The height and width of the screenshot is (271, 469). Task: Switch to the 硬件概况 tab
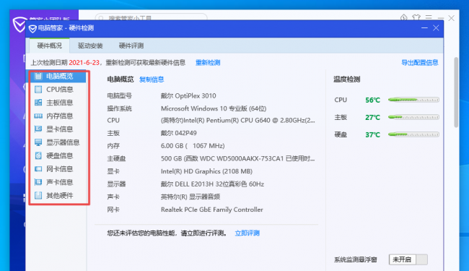pos(49,46)
